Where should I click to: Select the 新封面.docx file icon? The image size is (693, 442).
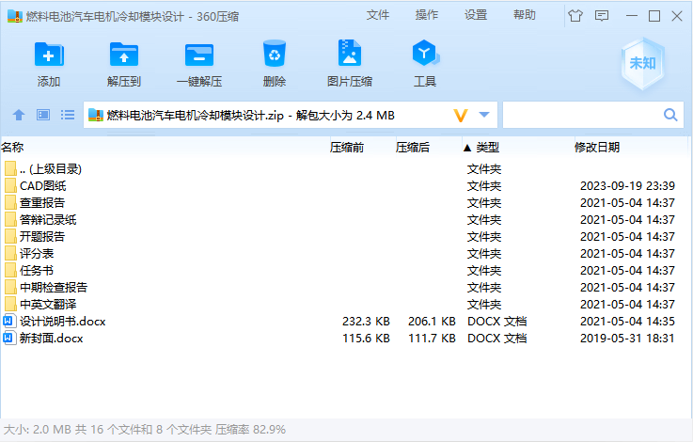[x=9, y=339]
